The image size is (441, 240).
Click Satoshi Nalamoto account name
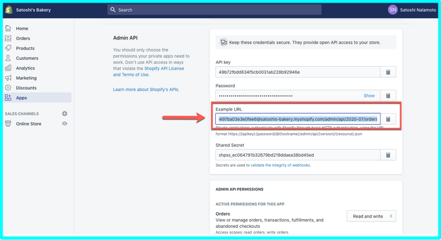click(x=417, y=10)
